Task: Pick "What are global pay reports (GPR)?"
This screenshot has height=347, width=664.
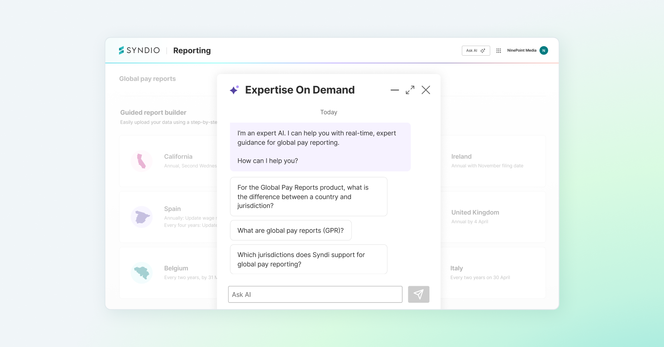Action: pos(291,231)
